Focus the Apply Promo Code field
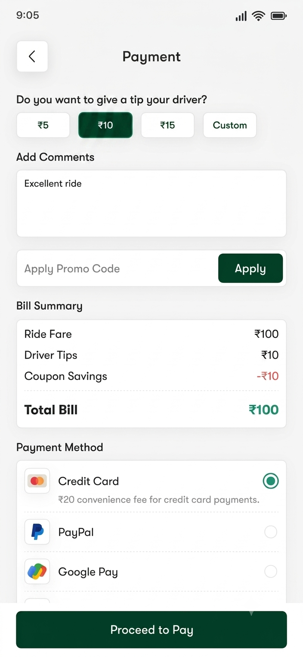The height and width of the screenshot is (657, 303). point(117,268)
